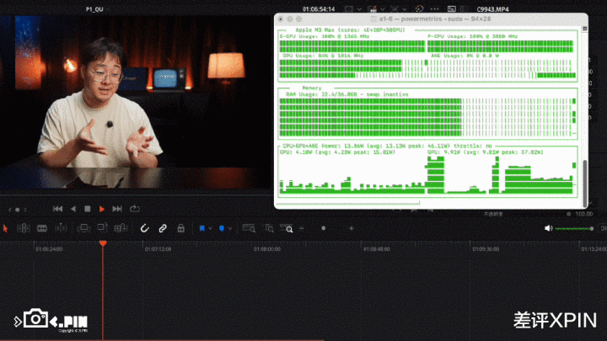Click the green volume level slider
The image size is (607, 341).
[x=574, y=228]
